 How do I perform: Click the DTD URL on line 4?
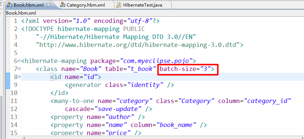point(138,45)
